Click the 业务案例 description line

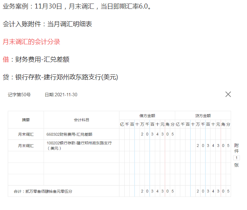coord(77,6)
